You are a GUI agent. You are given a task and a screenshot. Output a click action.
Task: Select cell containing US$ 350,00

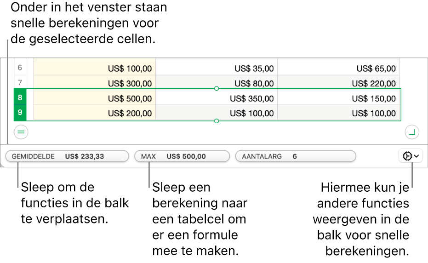pos(217,98)
